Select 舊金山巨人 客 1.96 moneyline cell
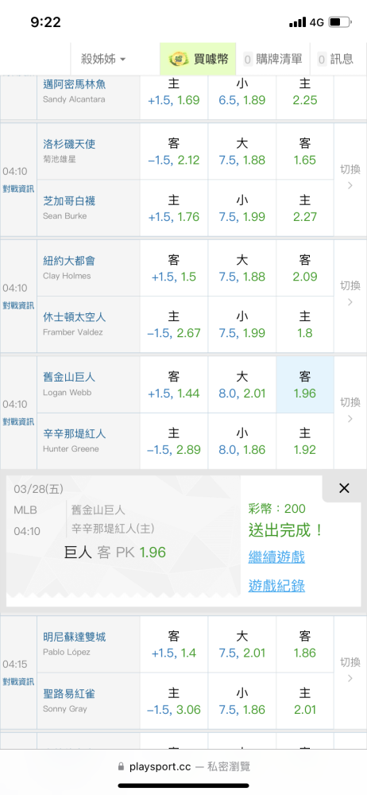 pos(305,385)
